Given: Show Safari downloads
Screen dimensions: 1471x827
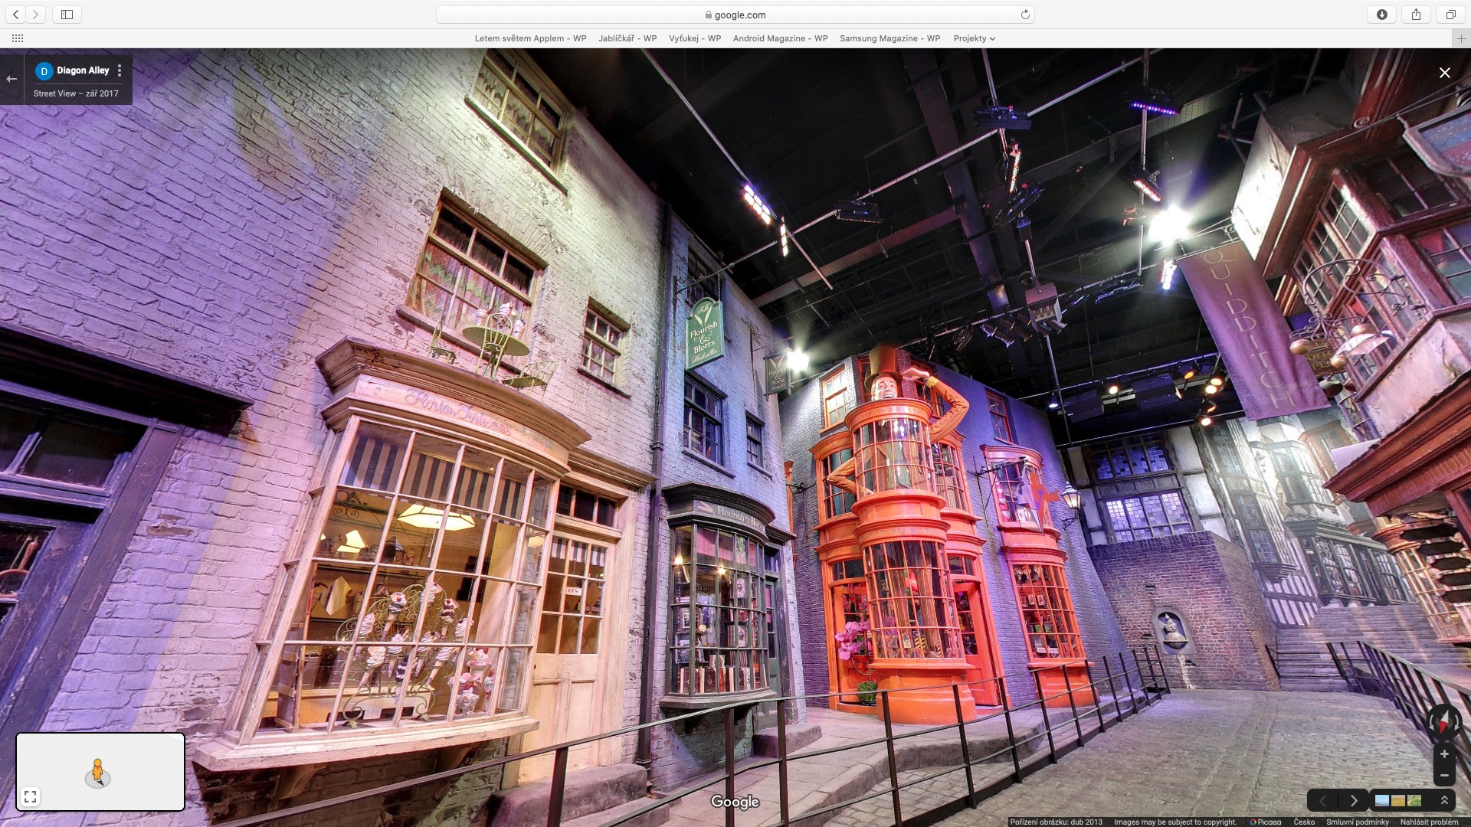Looking at the screenshot, I should tap(1382, 15).
